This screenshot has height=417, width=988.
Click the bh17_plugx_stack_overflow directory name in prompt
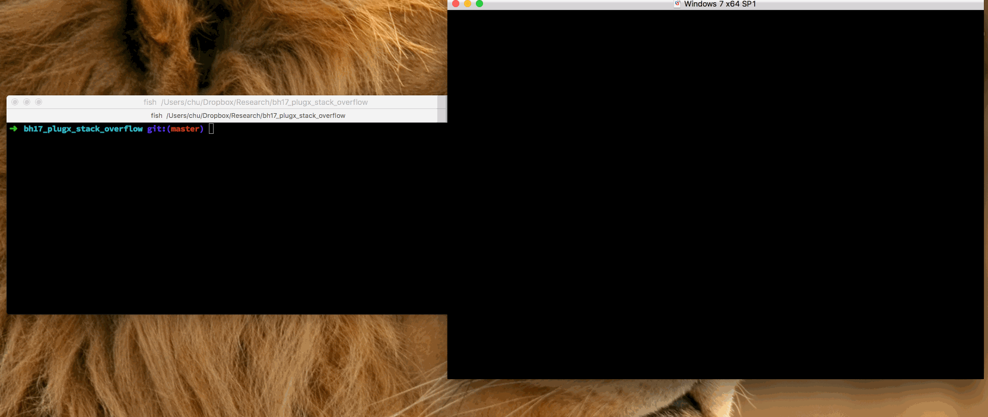coord(83,129)
